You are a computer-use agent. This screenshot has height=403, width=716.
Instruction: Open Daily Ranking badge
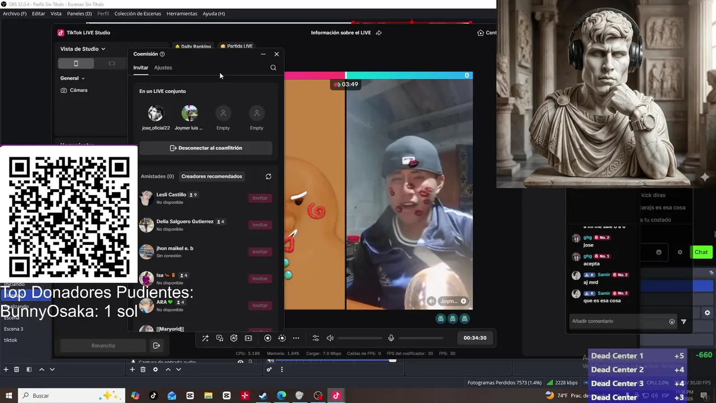(x=193, y=46)
